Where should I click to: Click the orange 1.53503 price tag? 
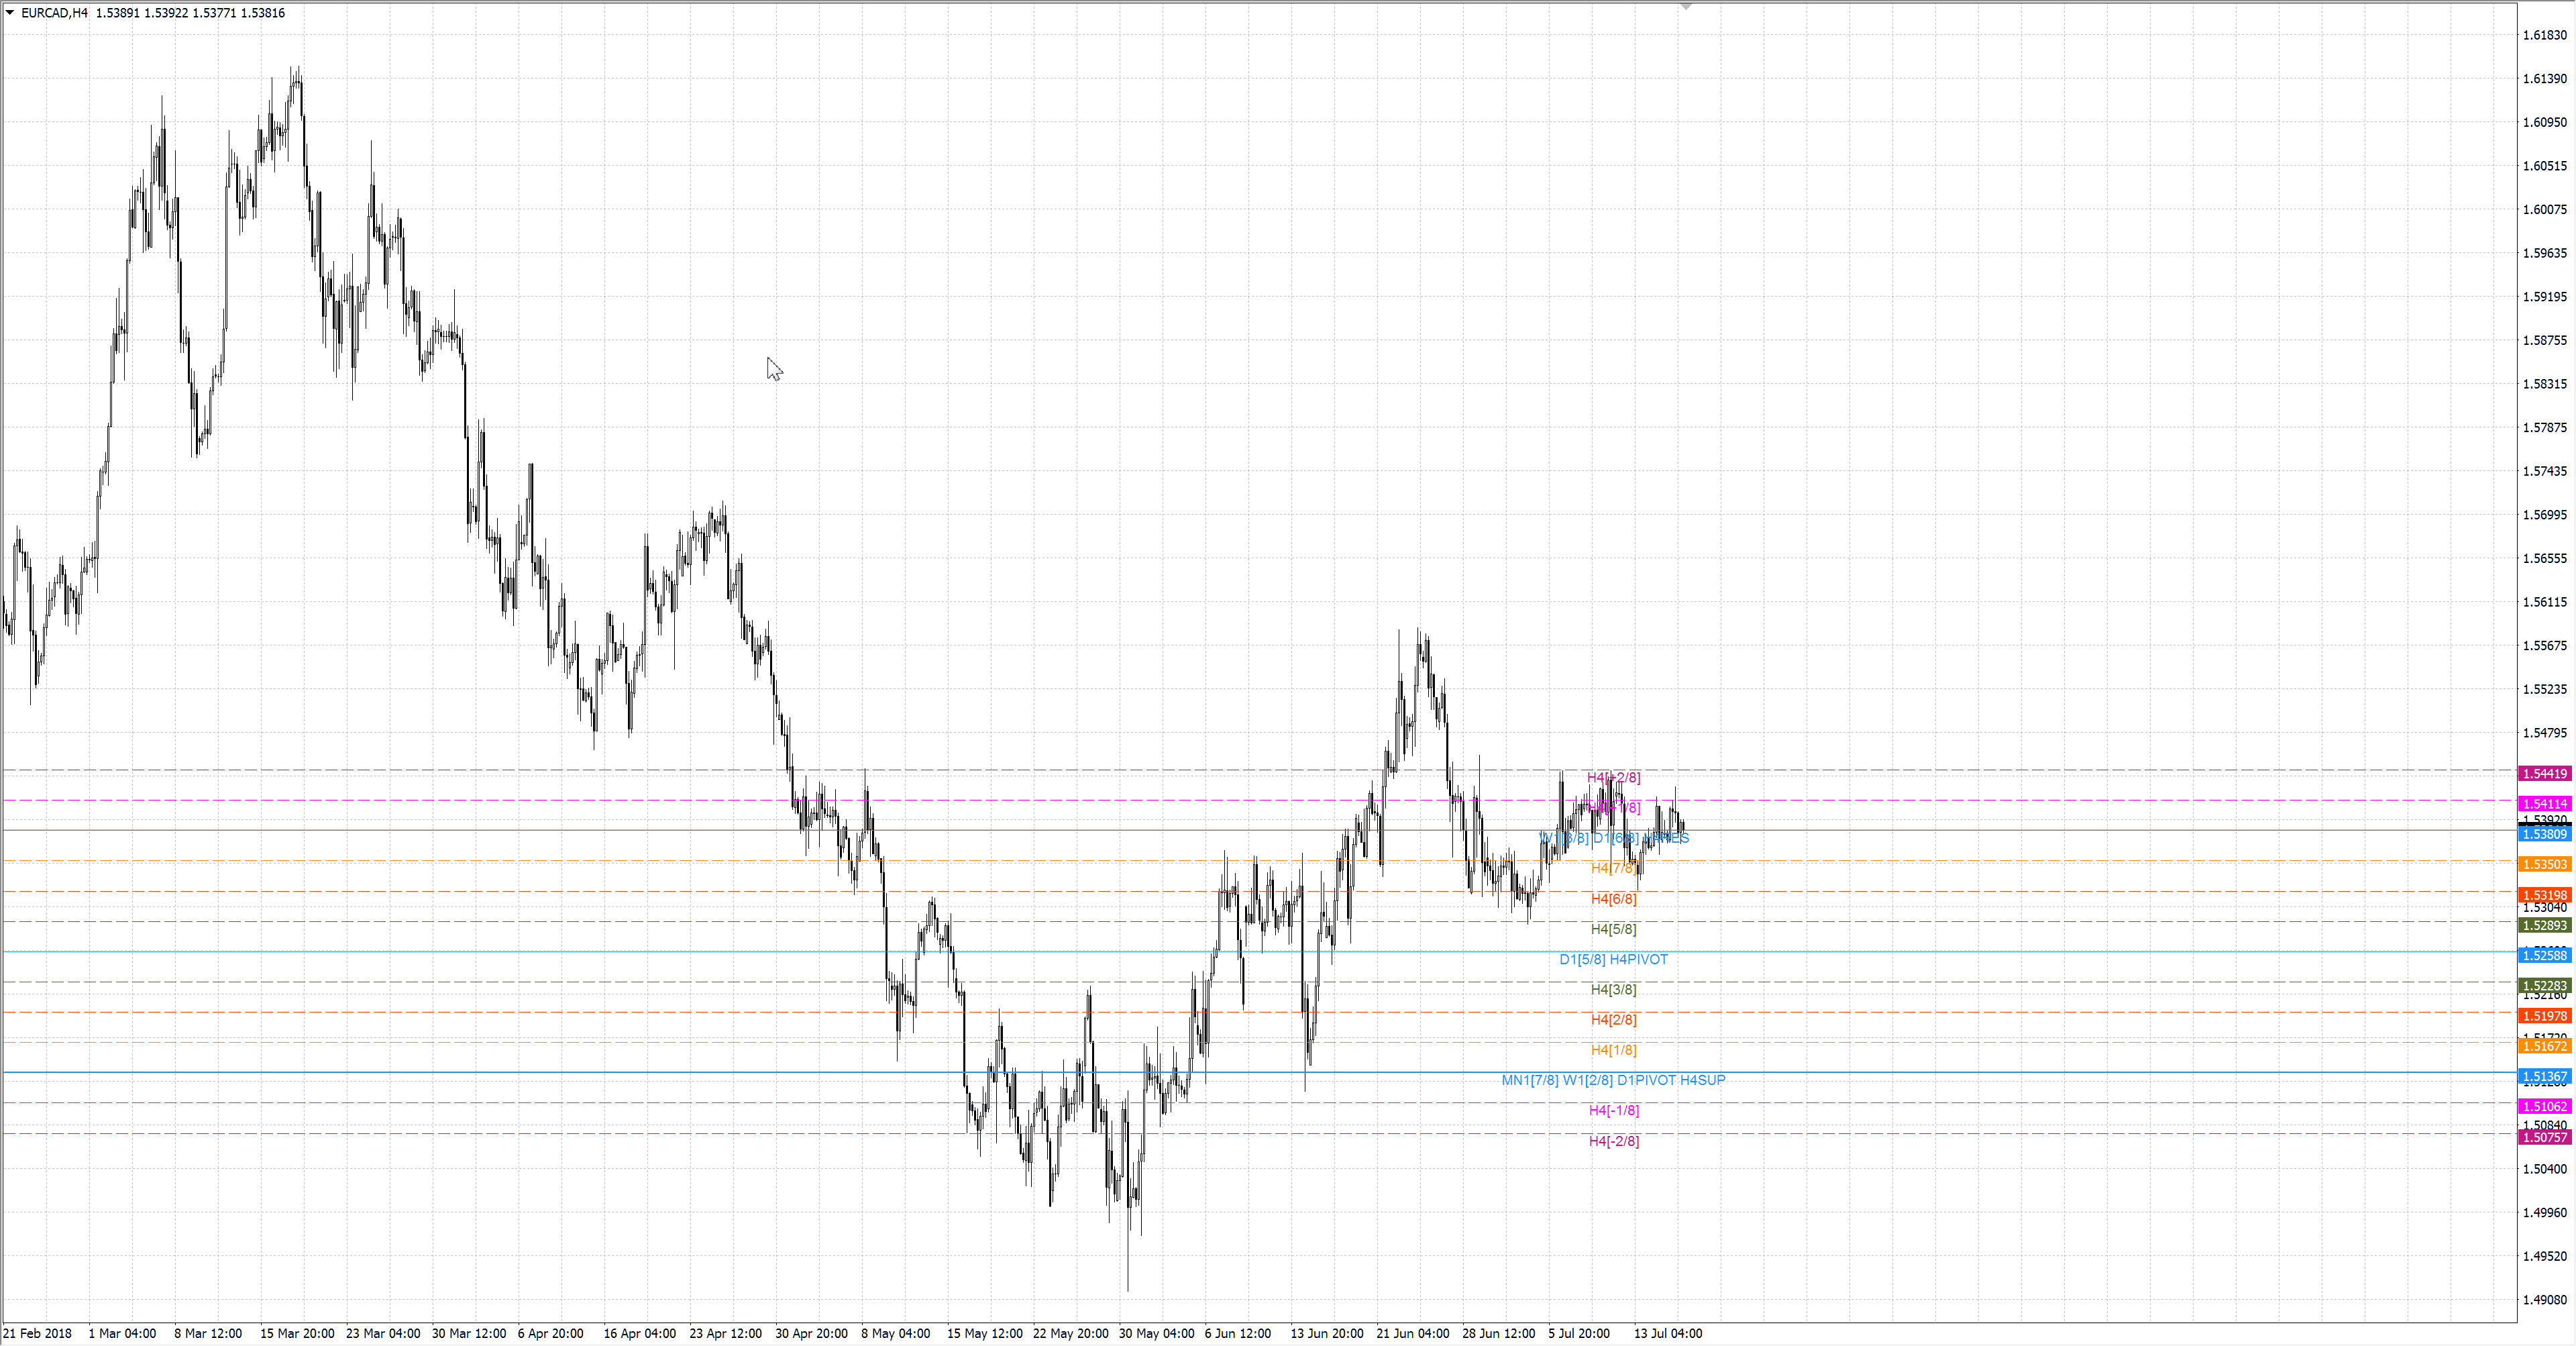point(2544,864)
